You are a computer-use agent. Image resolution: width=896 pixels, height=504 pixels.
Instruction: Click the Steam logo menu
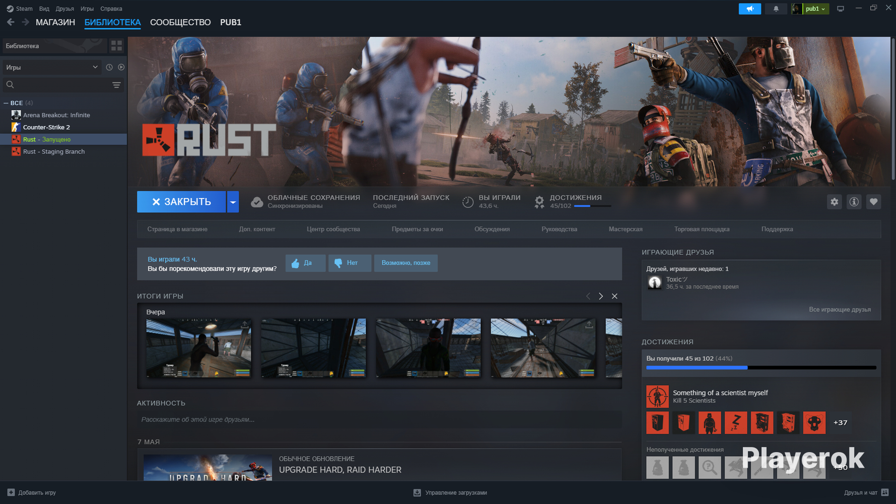[10, 9]
